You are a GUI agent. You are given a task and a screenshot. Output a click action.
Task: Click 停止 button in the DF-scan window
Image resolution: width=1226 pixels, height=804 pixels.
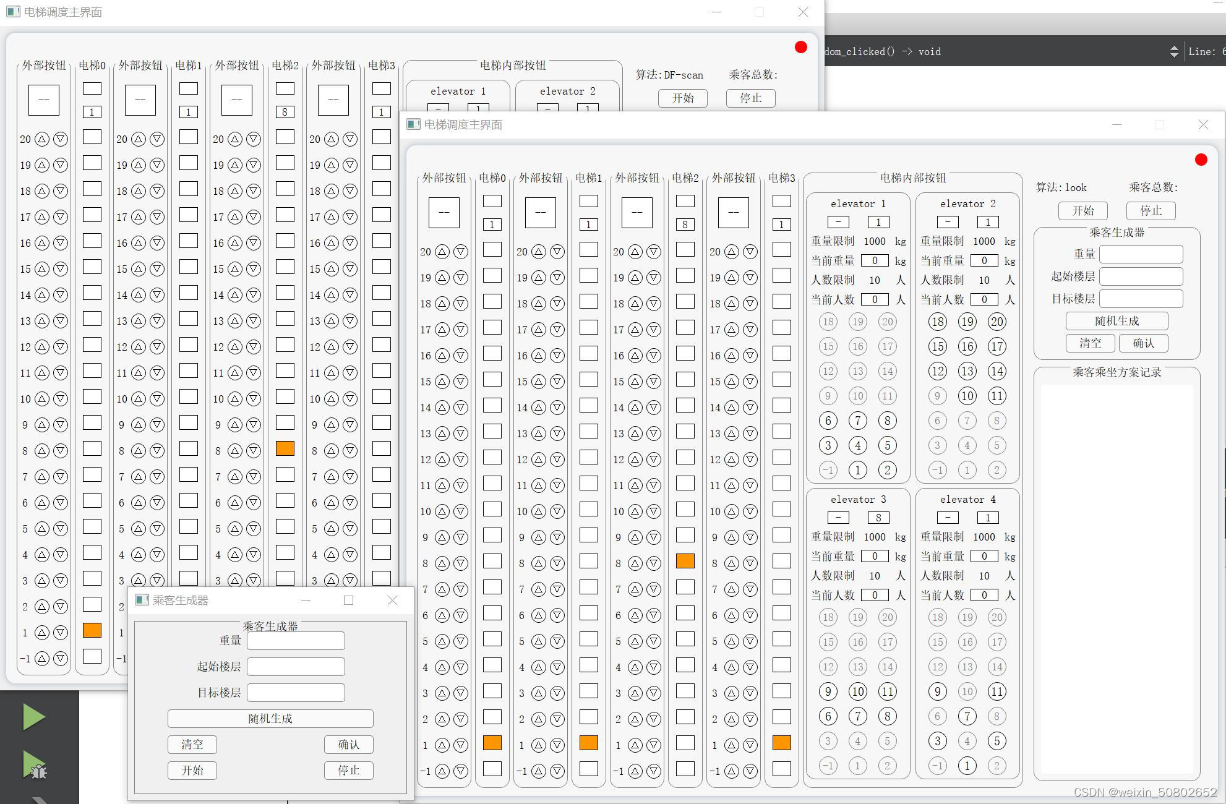coord(750,98)
